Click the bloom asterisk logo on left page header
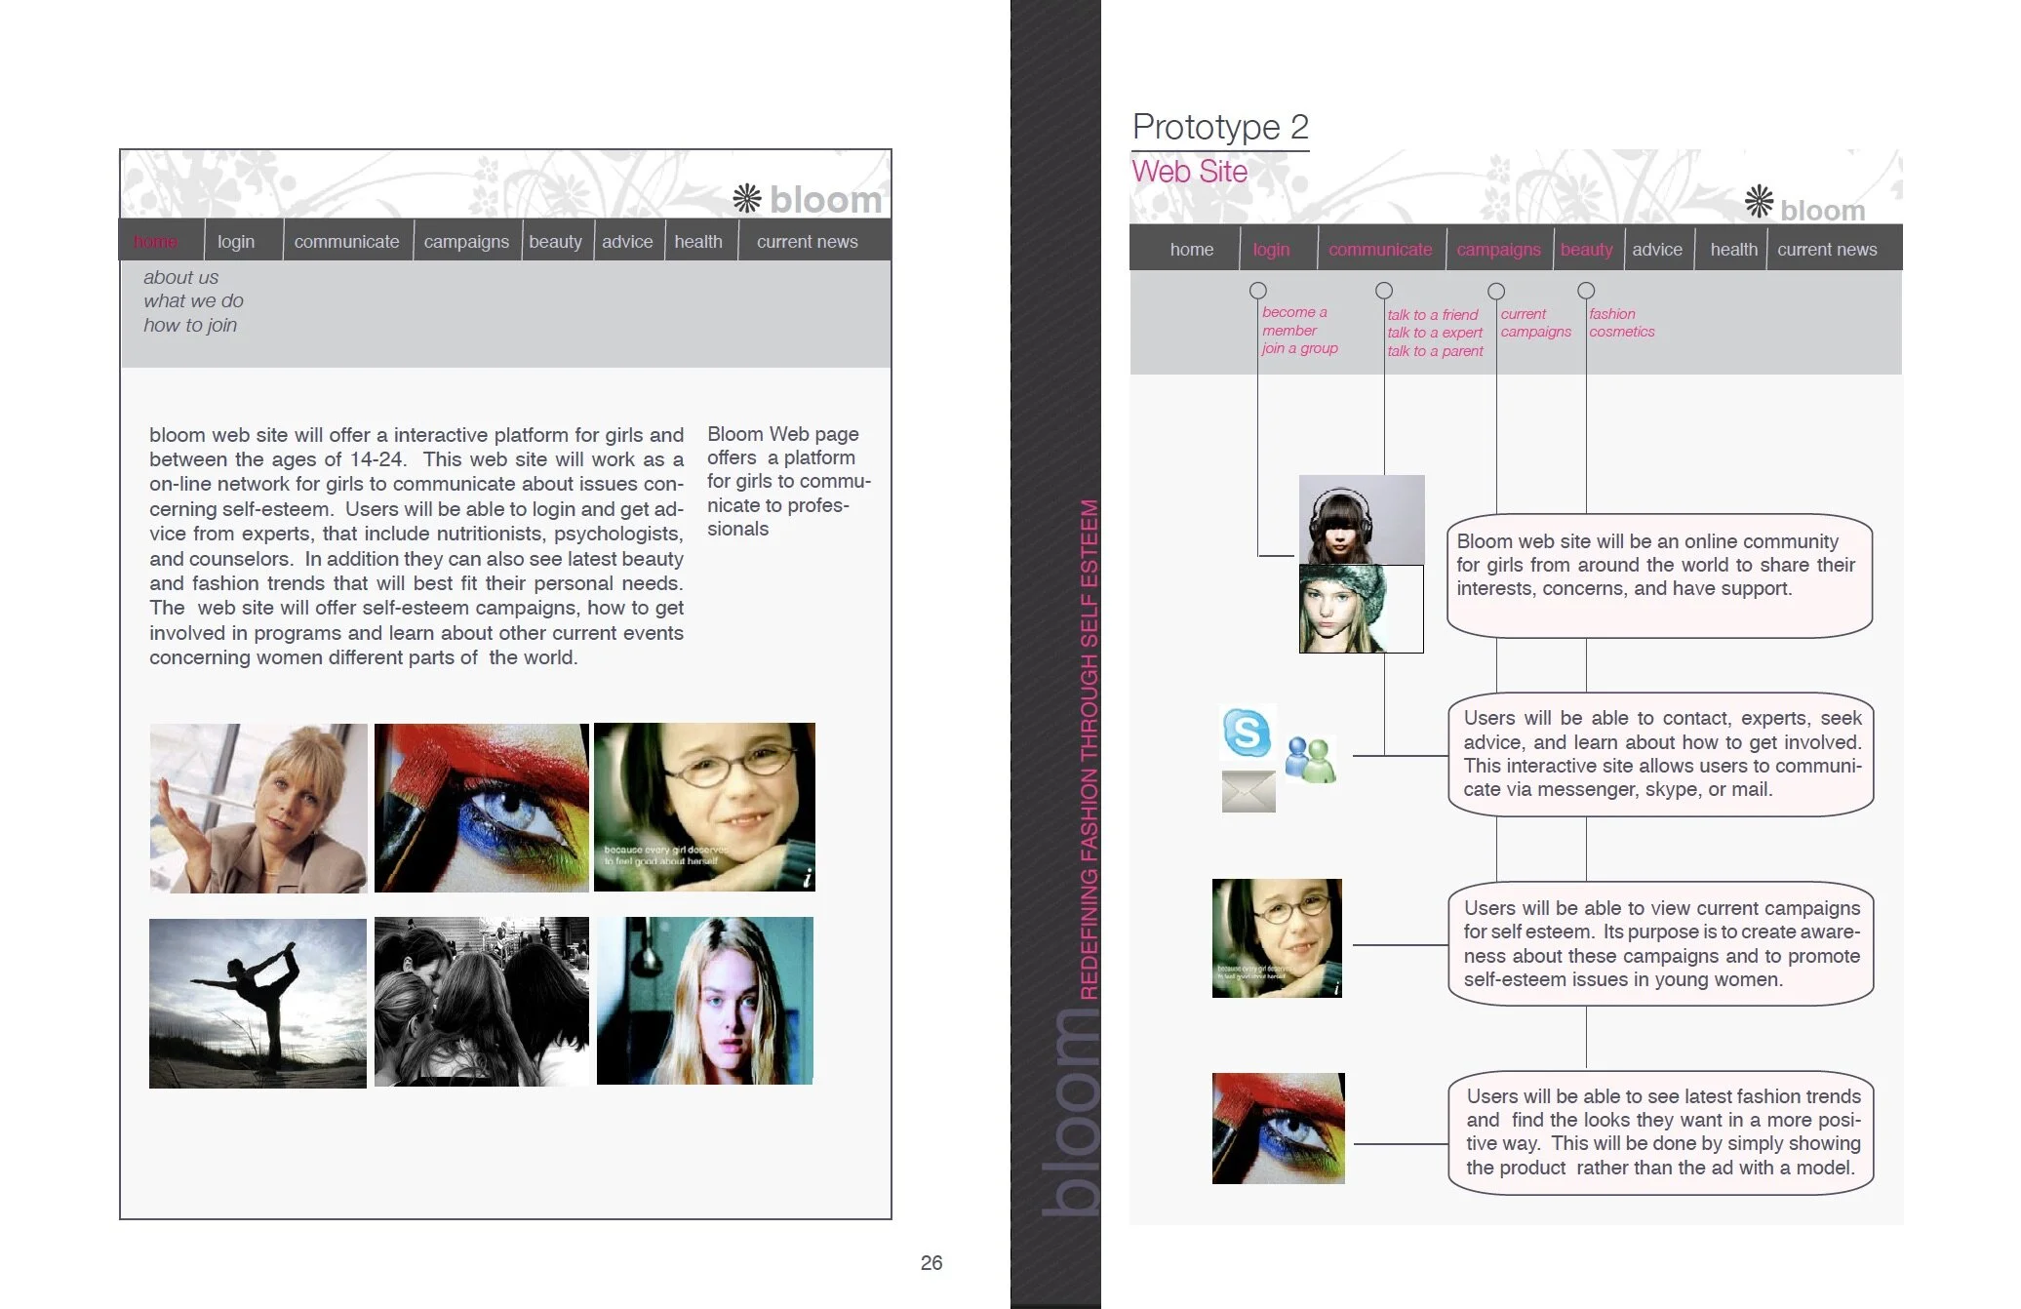This screenshot has height=1309, width=2021. click(749, 197)
